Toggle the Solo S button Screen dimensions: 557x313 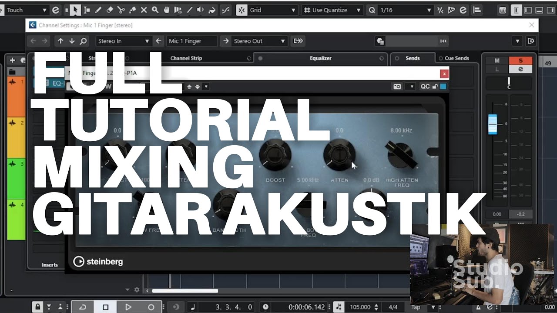click(x=520, y=61)
